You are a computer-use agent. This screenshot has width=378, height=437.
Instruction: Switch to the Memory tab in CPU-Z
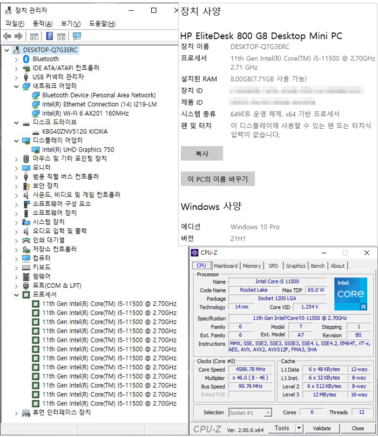tap(252, 266)
